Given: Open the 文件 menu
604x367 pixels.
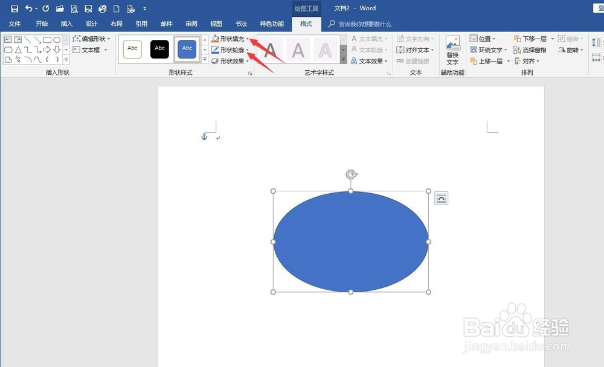Looking at the screenshot, I should [14, 24].
